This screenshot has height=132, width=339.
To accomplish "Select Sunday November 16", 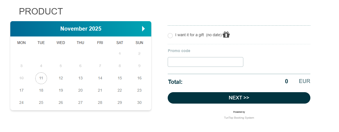I will (139, 78).
